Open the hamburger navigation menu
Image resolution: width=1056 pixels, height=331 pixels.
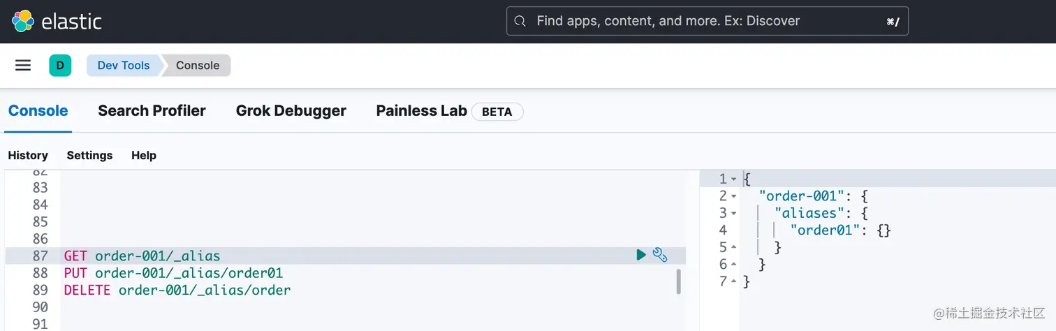coord(23,66)
